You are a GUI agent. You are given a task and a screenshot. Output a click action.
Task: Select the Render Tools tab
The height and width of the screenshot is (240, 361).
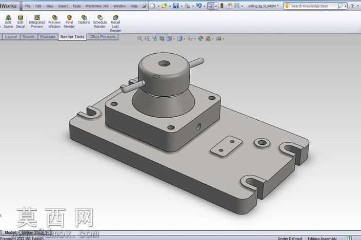(x=72, y=37)
